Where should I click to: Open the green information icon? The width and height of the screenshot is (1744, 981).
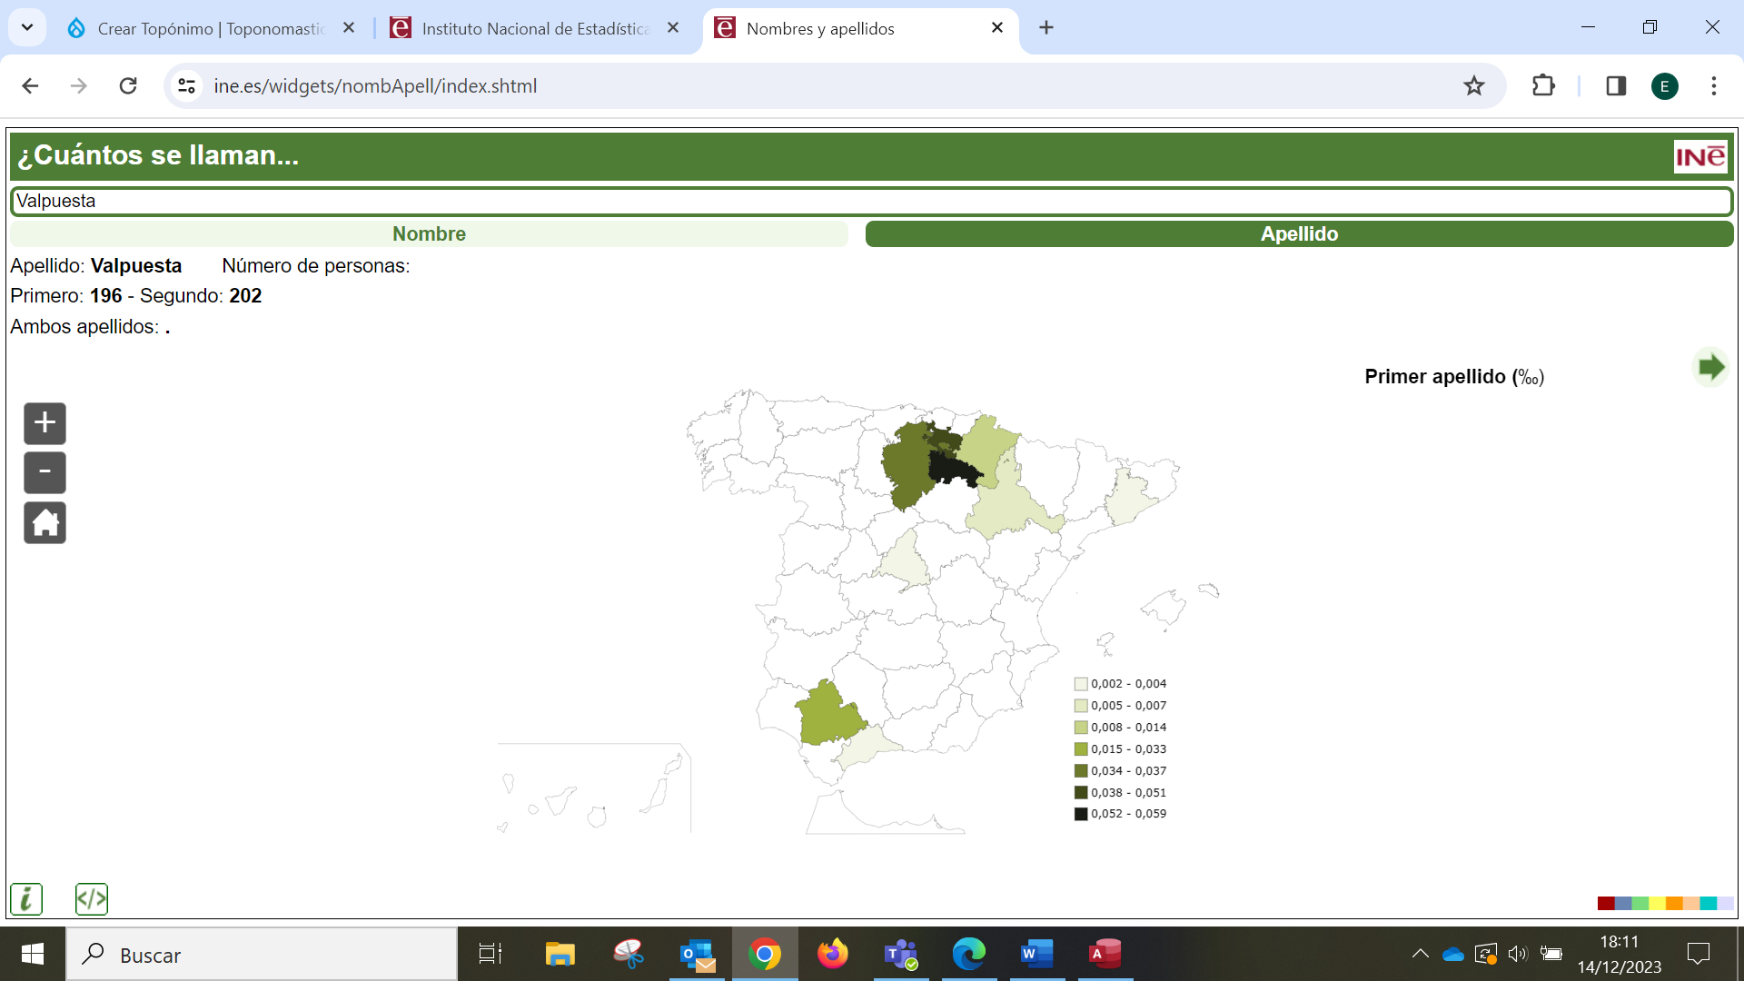[26, 899]
